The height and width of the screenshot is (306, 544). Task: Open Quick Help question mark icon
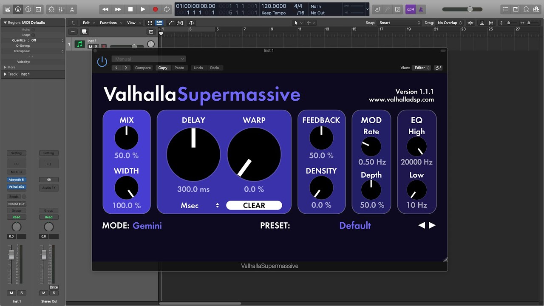click(x=28, y=9)
